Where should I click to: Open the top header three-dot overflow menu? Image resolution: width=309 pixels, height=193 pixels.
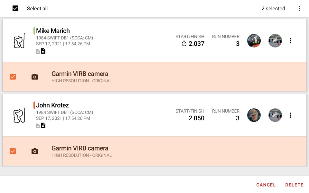coord(299,8)
